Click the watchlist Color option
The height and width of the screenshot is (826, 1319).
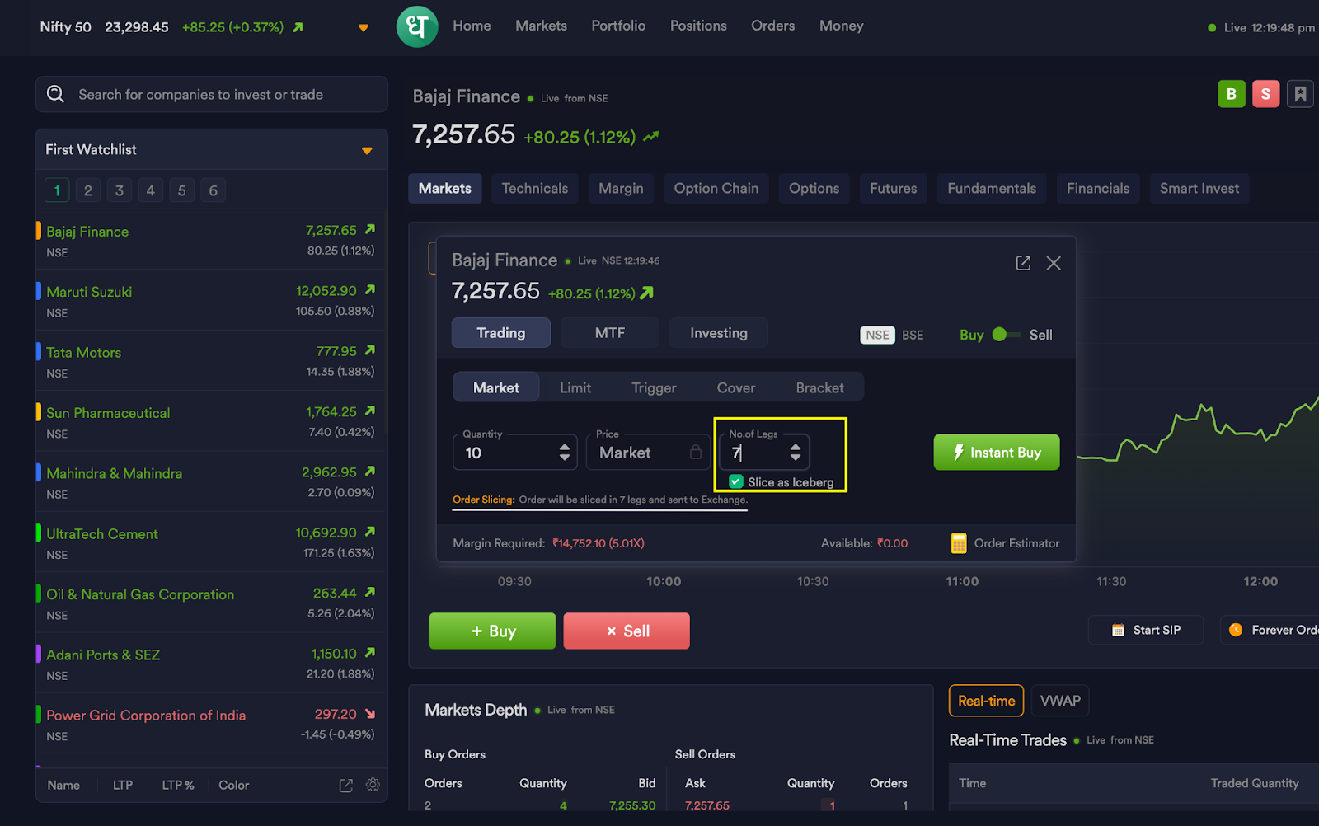pyautogui.click(x=233, y=785)
